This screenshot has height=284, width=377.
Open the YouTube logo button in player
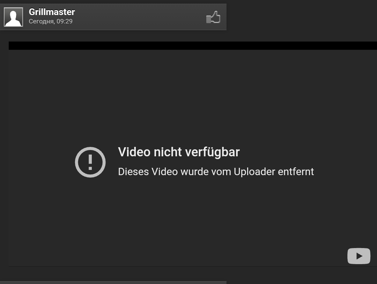click(359, 256)
